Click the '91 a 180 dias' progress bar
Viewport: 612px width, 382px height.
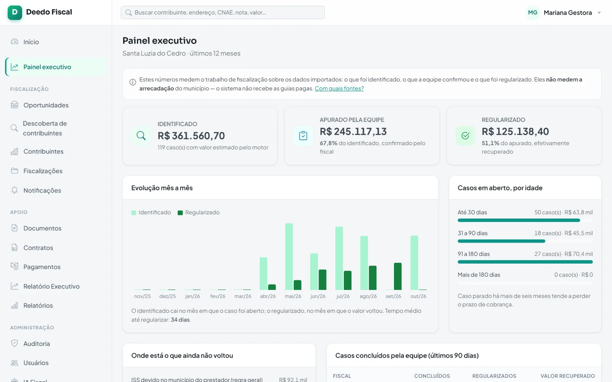pyautogui.click(x=525, y=262)
